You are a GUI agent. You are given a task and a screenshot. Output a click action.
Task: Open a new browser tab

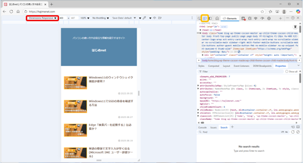point(52,4)
